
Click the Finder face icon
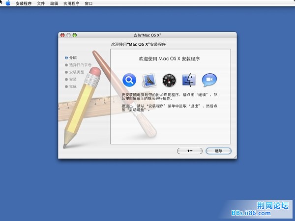(x=189, y=80)
